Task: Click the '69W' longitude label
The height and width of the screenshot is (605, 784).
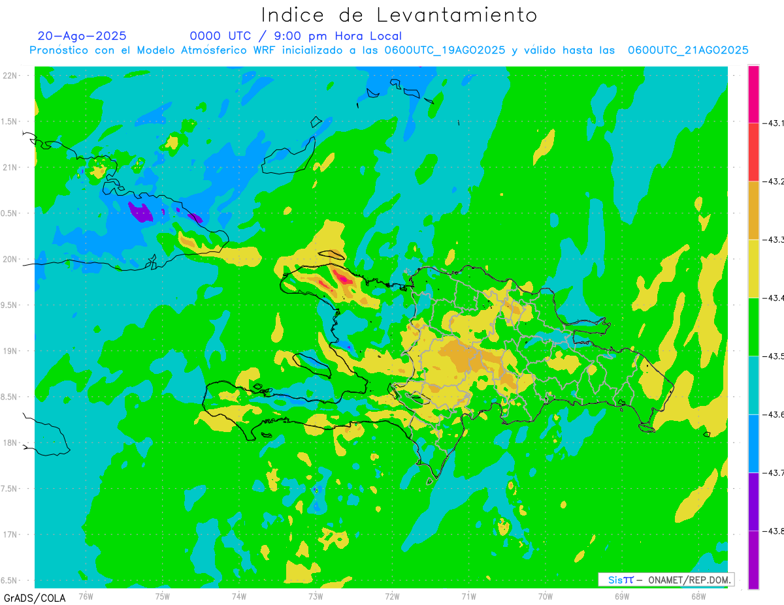Action: pos(622,596)
